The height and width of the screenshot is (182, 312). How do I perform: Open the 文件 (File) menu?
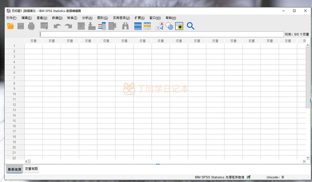(11, 18)
